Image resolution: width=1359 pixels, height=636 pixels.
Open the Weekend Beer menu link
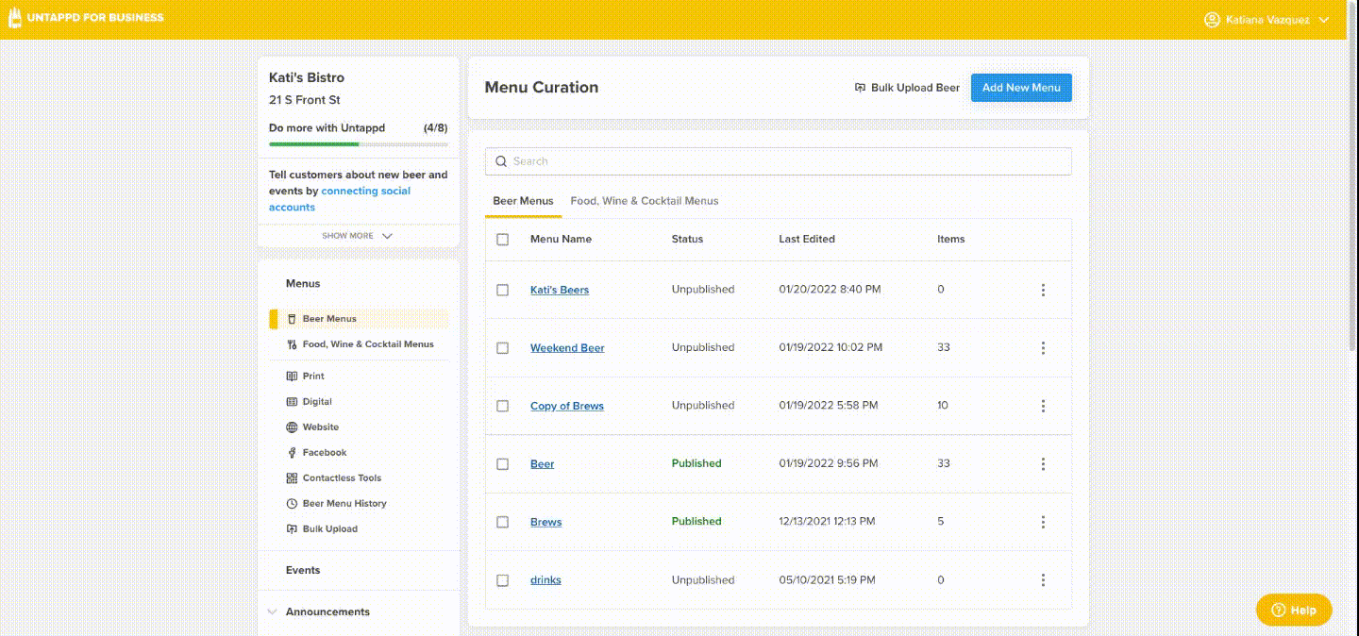(567, 348)
